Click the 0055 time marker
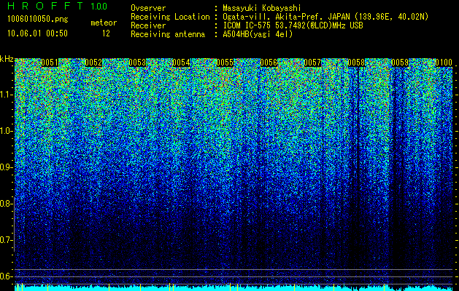The width and height of the screenshot is (459, 291). click(225, 63)
